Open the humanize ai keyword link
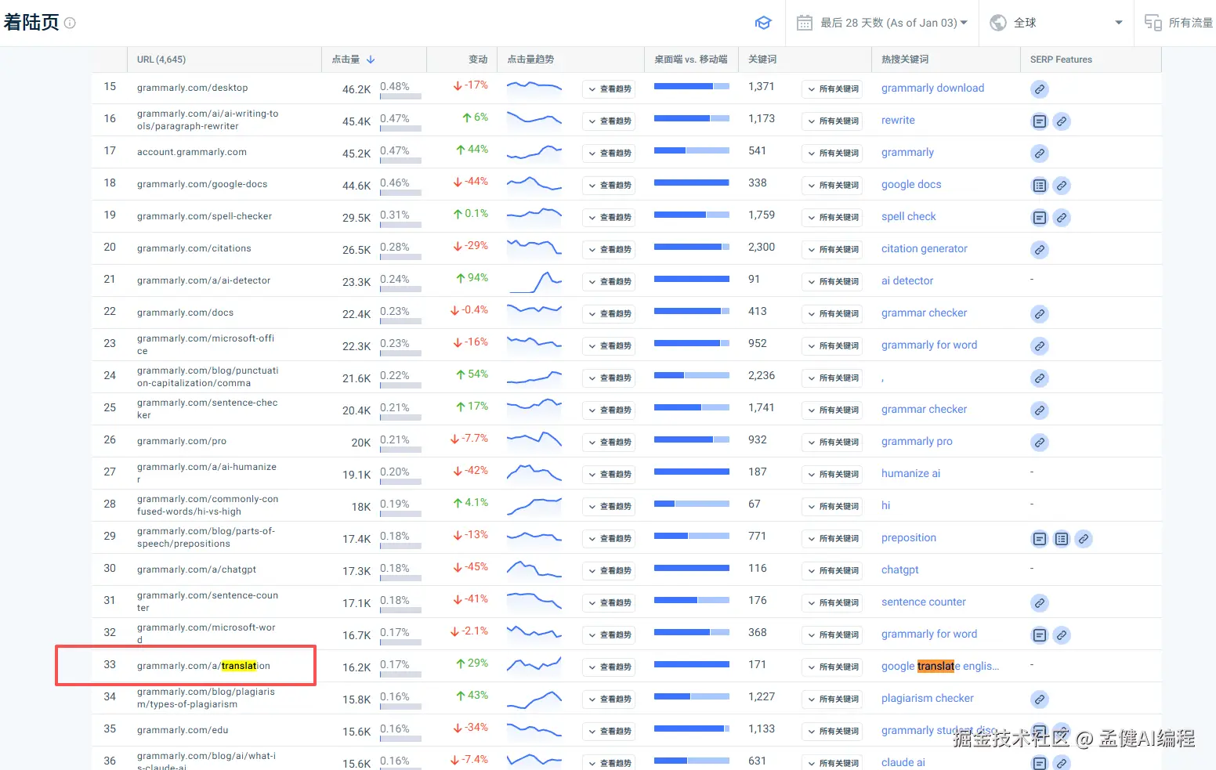 pos(910,474)
